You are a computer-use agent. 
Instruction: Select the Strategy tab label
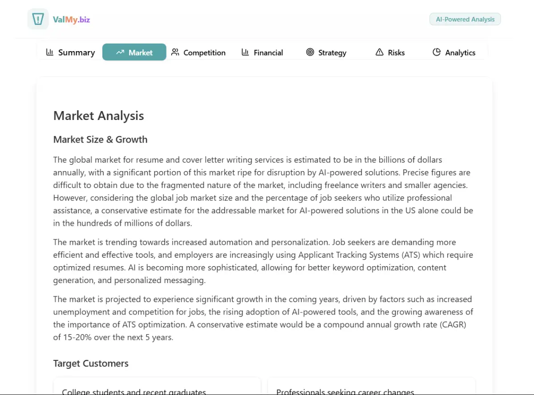click(x=332, y=52)
